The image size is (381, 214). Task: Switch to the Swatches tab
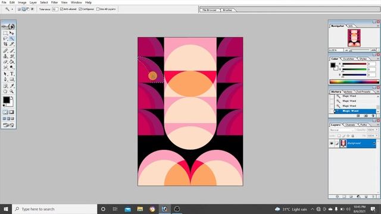(x=348, y=59)
